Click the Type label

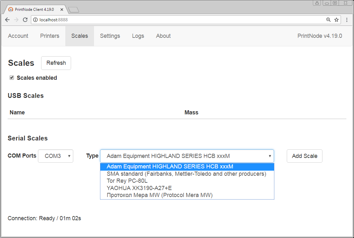(92, 156)
